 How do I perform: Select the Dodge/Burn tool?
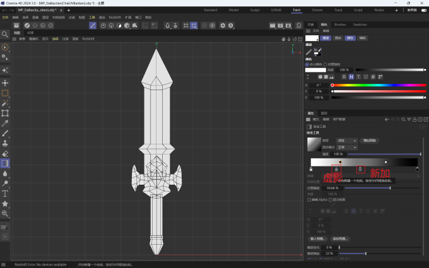(x=5, y=184)
